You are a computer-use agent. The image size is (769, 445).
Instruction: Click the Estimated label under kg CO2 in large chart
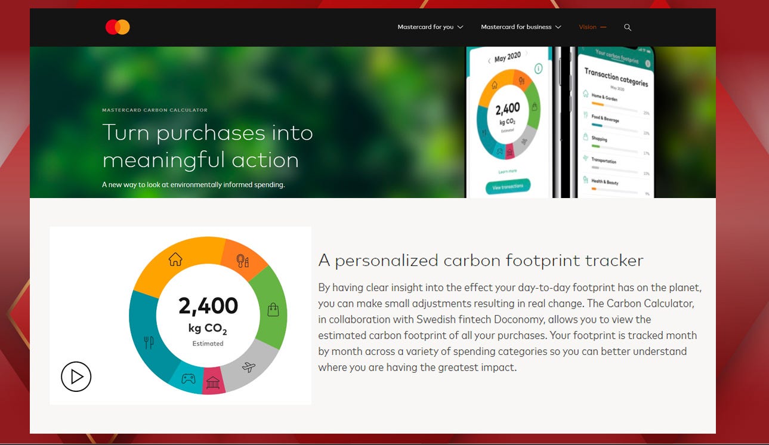click(x=208, y=344)
